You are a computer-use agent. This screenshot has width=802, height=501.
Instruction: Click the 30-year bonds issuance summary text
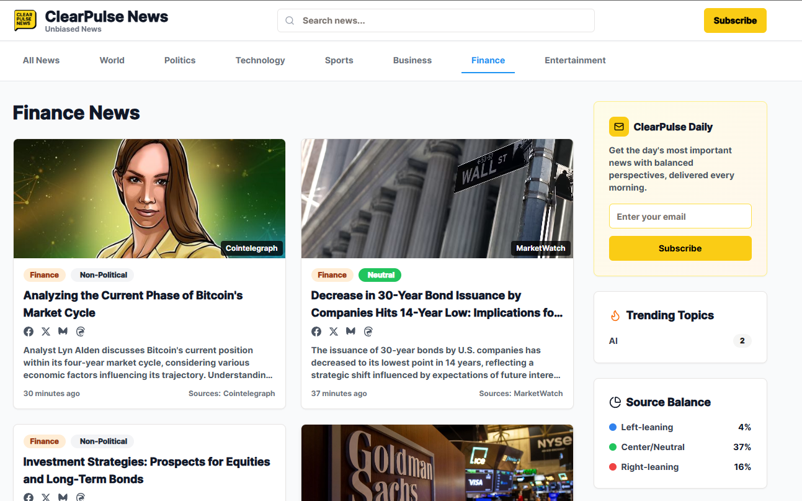pos(437,363)
